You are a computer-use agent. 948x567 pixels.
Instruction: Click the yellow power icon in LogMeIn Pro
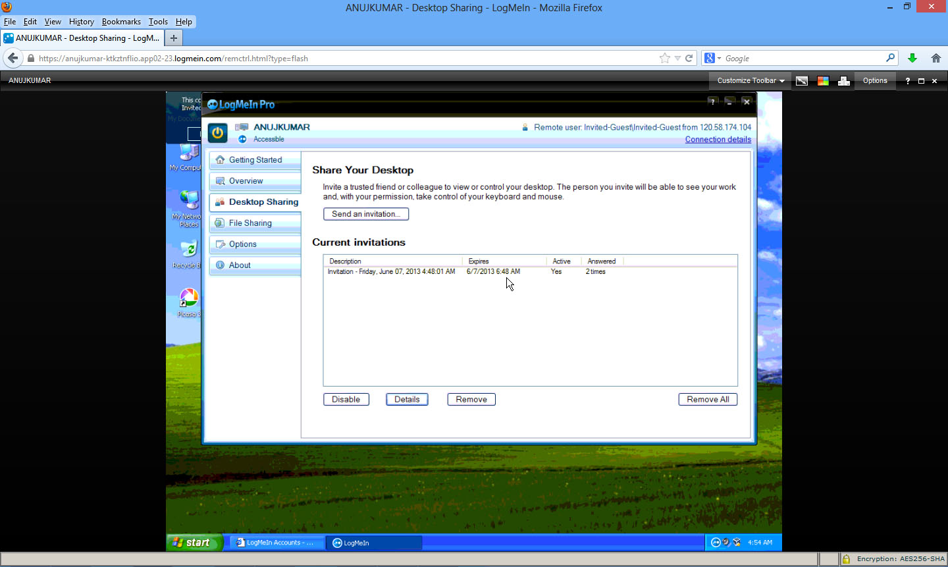(x=217, y=132)
